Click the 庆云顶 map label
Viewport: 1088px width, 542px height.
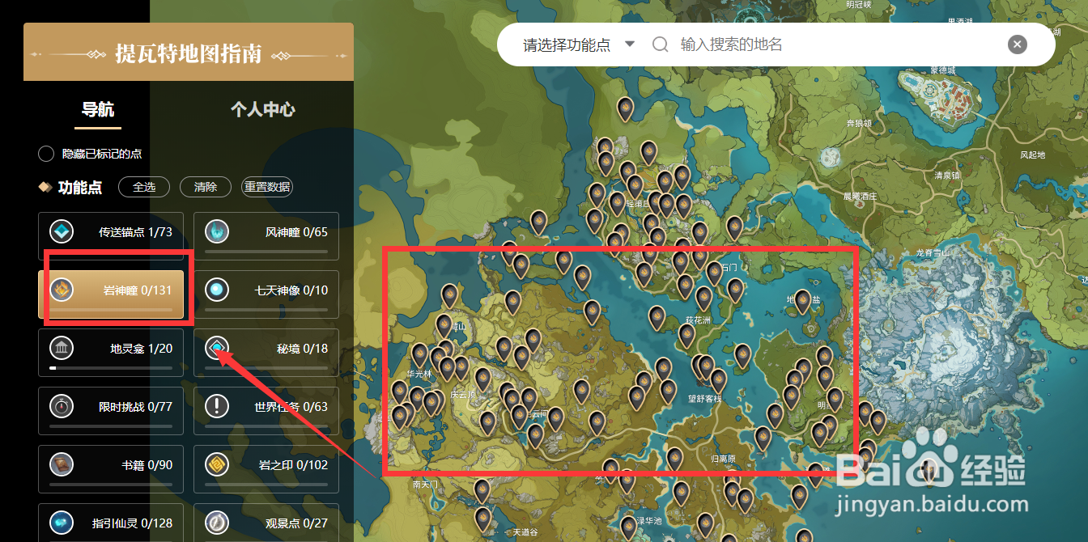(x=465, y=395)
